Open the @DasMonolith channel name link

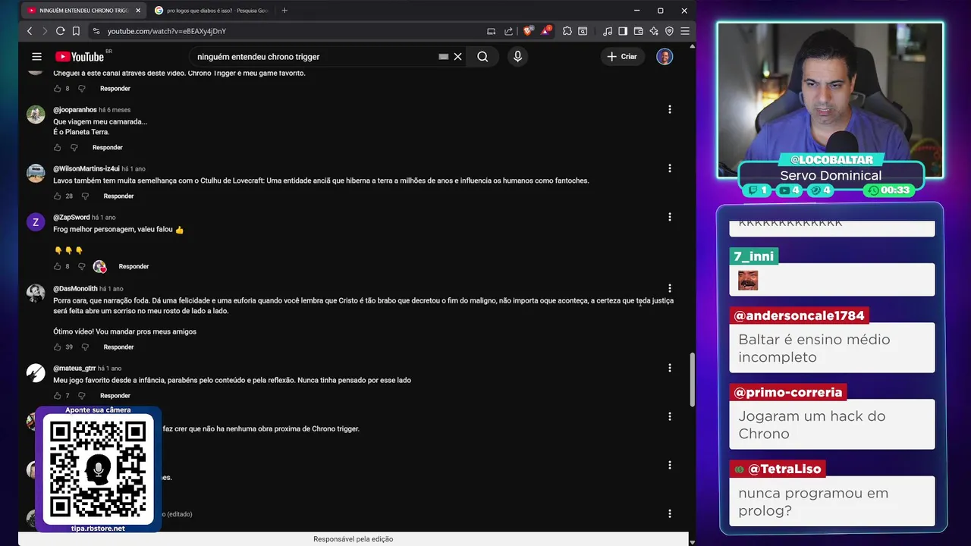tap(75, 289)
